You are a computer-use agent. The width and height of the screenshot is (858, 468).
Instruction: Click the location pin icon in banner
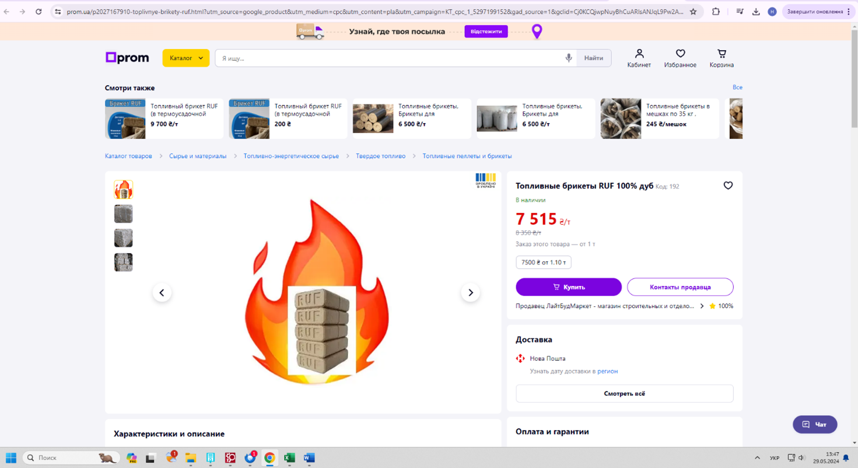tap(537, 32)
